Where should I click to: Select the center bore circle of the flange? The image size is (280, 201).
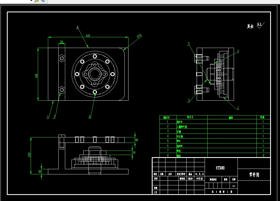(x=95, y=74)
